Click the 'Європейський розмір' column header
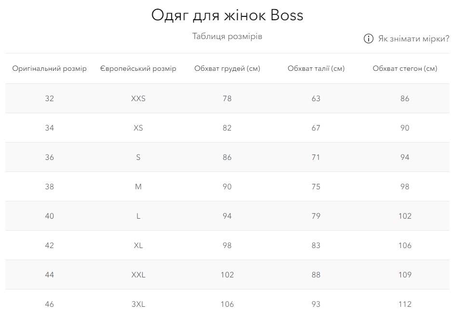Image resolution: width=465 pixels, height=328 pixels. [138, 68]
